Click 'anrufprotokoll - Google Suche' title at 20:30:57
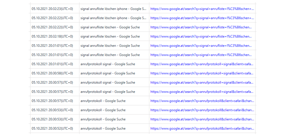The width and height of the screenshot is (282, 136). click(103, 101)
